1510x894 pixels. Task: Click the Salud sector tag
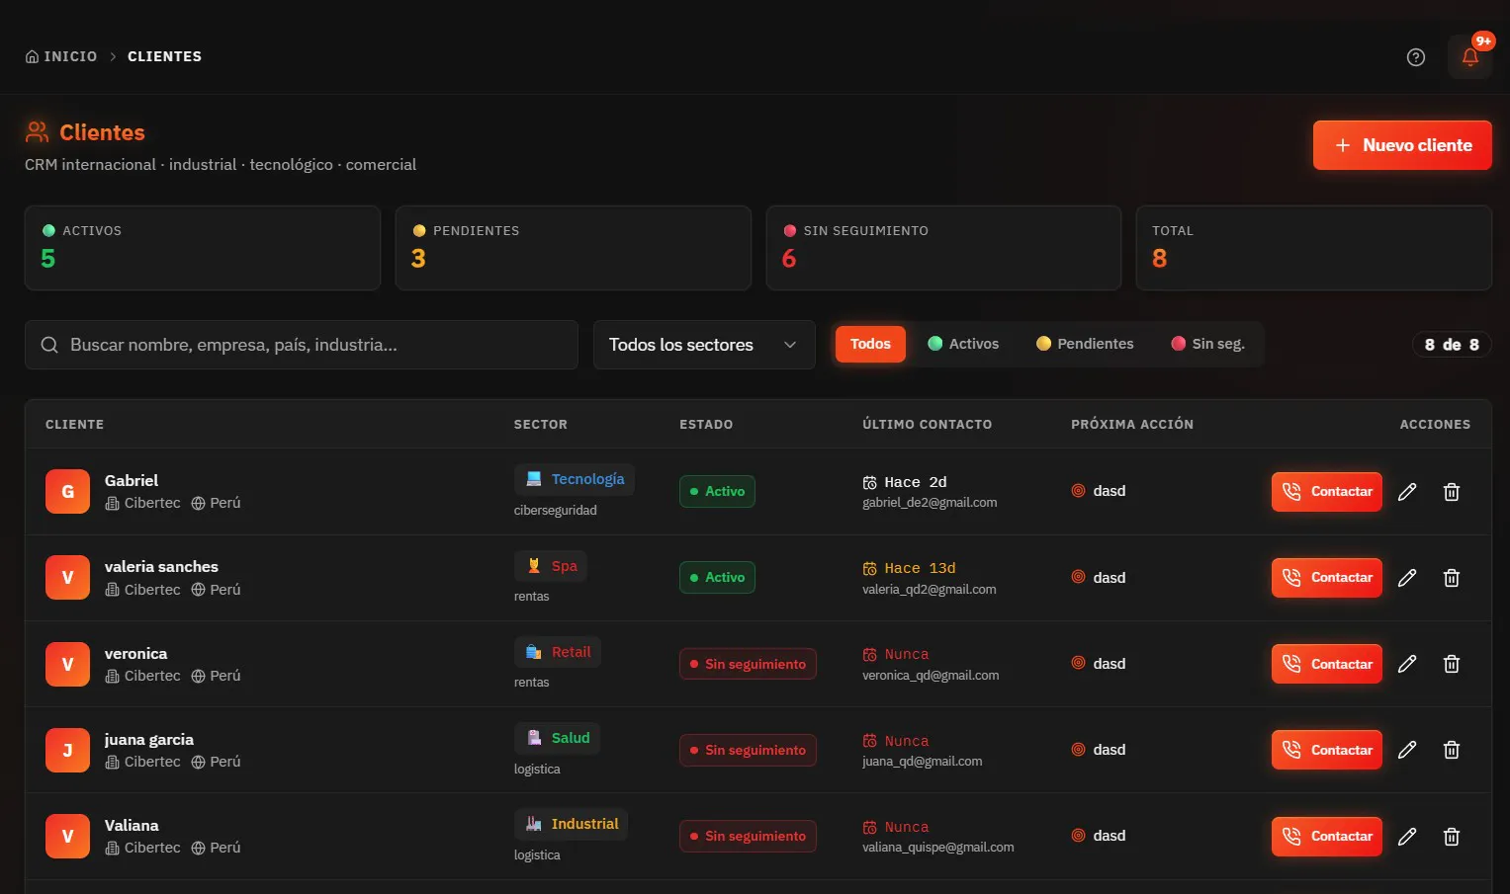coord(558,738)
